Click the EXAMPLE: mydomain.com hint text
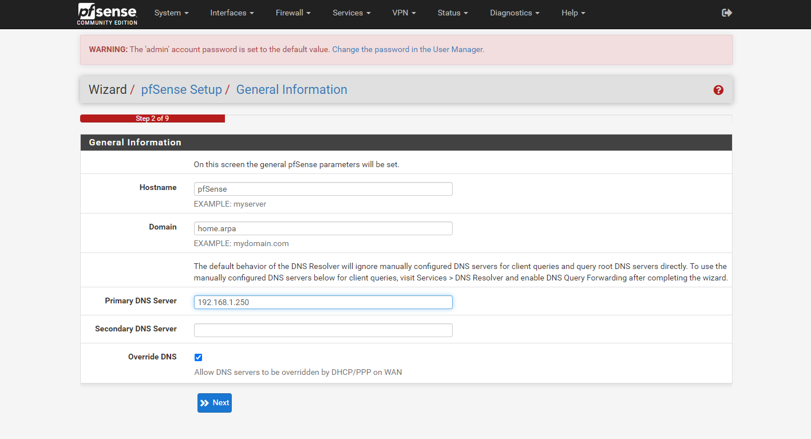Viewport: 811px width, 439px height. point(241,243)
